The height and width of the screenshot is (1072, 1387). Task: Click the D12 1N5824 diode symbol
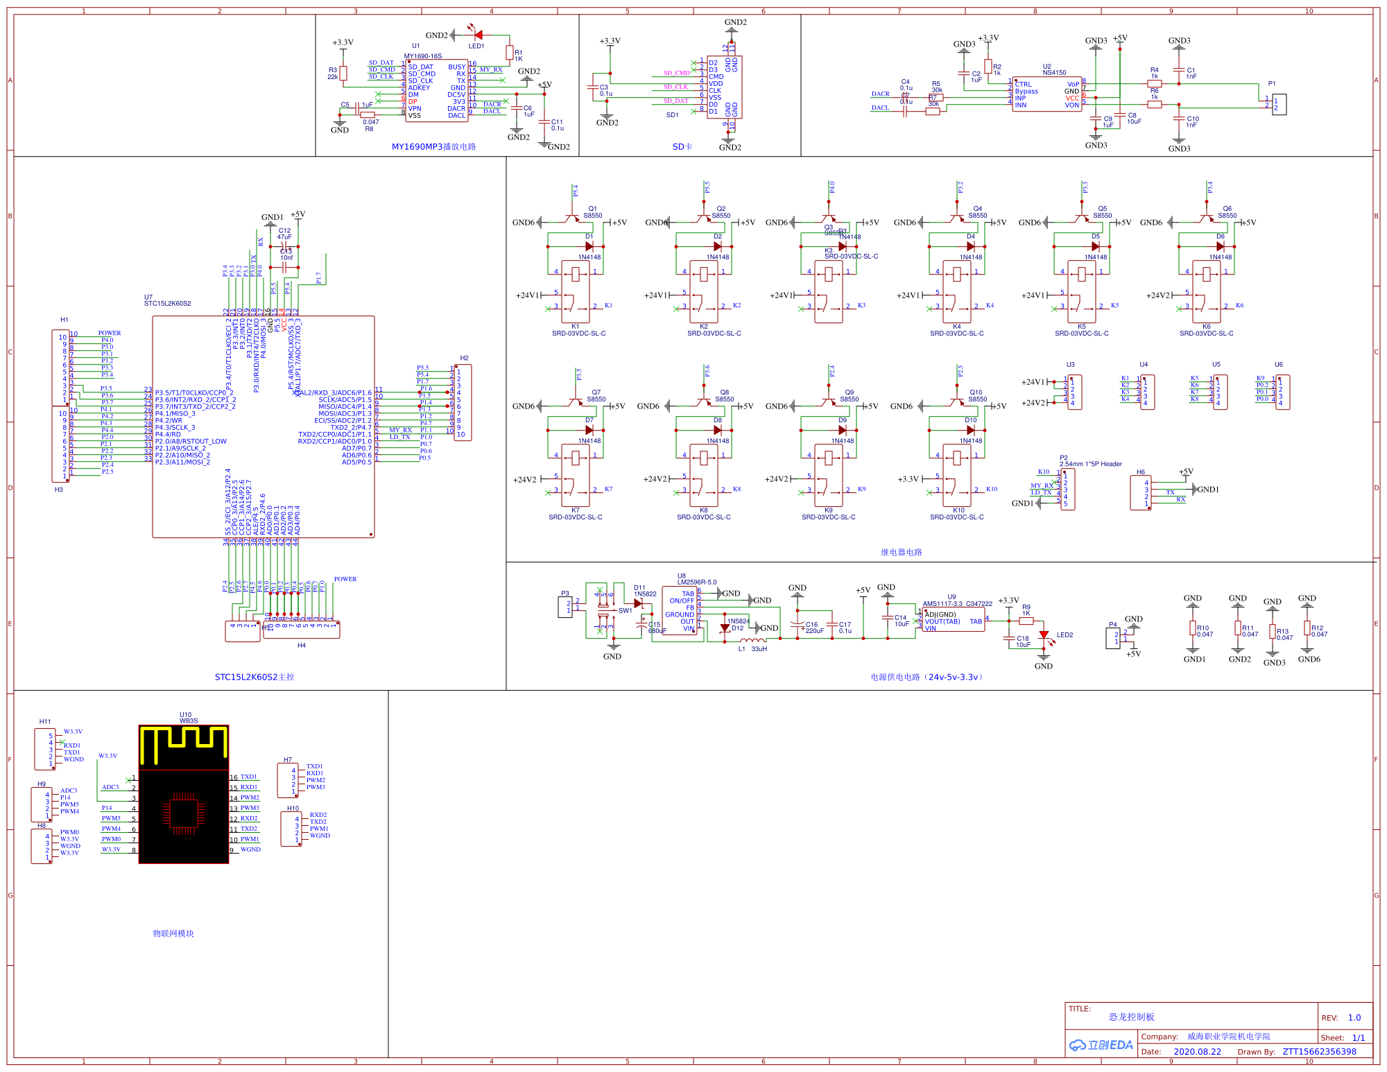coord(725,628)
